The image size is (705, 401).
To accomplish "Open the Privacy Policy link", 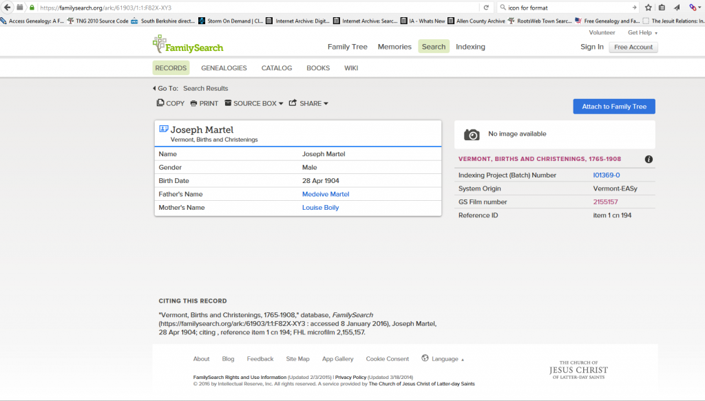I will 350,377.
